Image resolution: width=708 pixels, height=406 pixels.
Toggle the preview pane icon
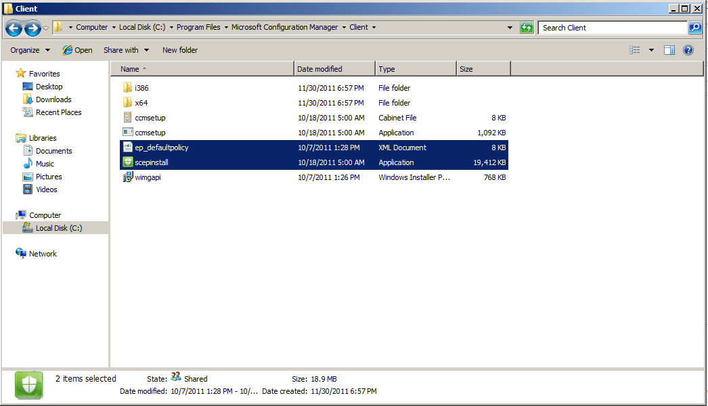coord(669,50)
